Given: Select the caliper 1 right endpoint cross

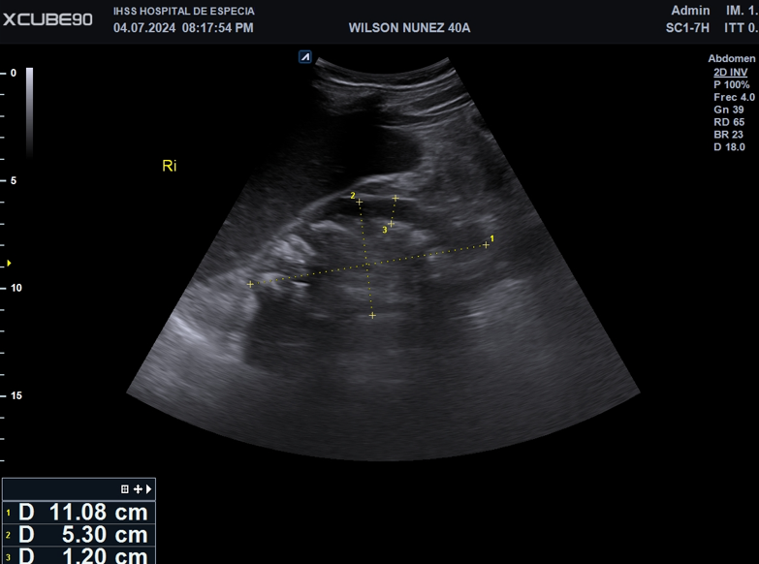Looking at the screenshot, I should coord(486,245).
